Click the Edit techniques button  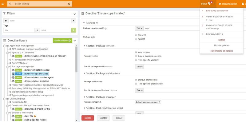(62, 41)
